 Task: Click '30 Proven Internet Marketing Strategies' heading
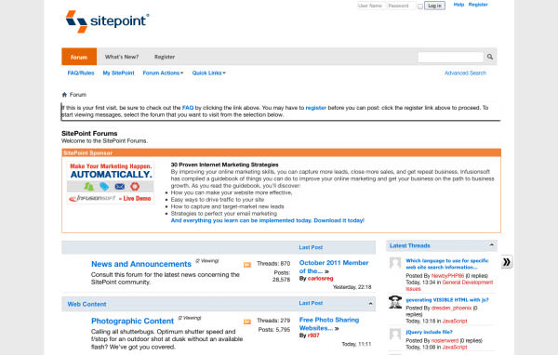click(x=224, y=164)
